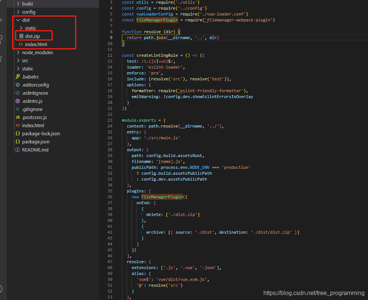Screen dimensions: 368x300
Task: Expand the build folder chevron
Action: [x=18, y=4]
